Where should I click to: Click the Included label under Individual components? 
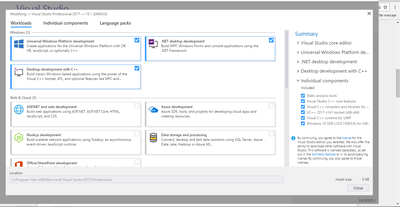point(307,88)
